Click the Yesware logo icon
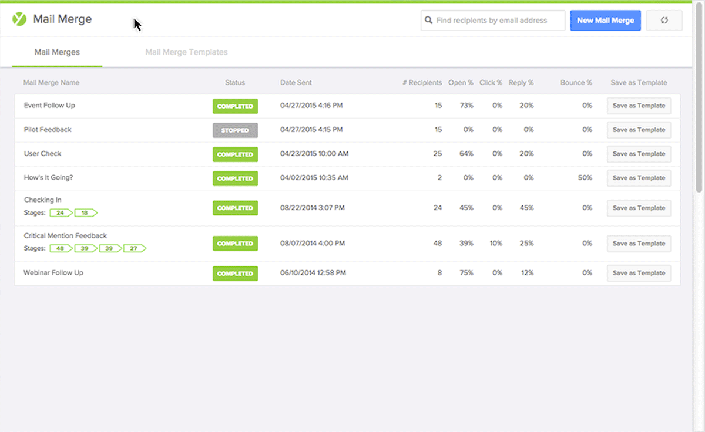Viewport: 705px width, 432px height. tap(19, 19)
